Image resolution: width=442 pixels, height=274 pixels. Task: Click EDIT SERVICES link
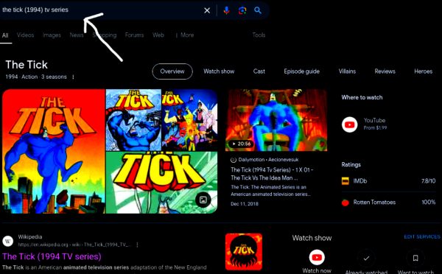click(x=422, y=236)
